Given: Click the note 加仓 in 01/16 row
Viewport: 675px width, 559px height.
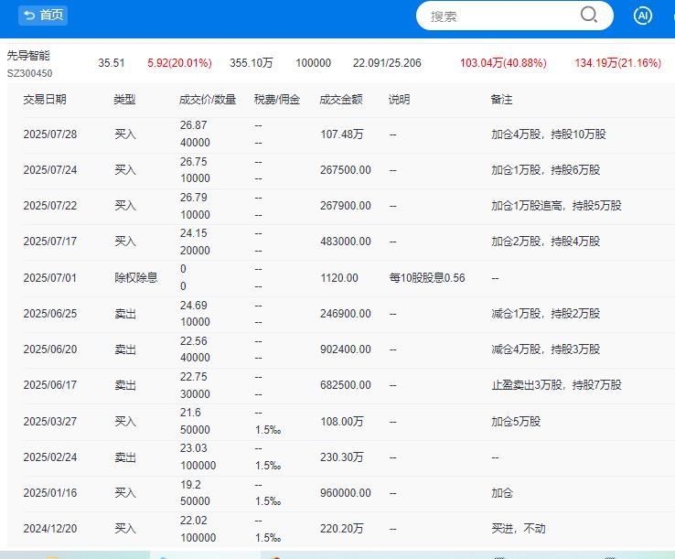Looking at the screenshot, I should click(502, 493).
